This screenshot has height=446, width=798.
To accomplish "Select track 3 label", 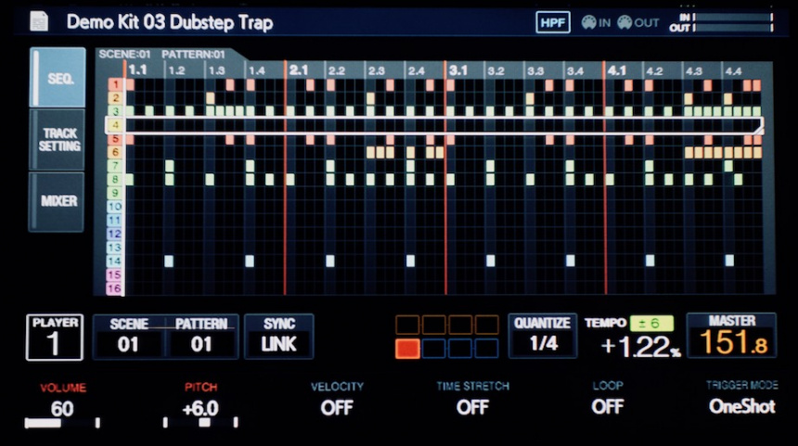I will coord(116,111).
